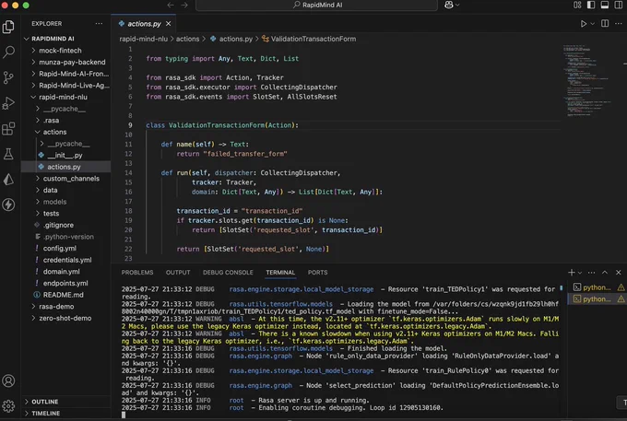The width and height of the screenshot is (627, 421).
Task: Click rapid-mind-nlu in the breadcrumb
Action: coord(143,39)
